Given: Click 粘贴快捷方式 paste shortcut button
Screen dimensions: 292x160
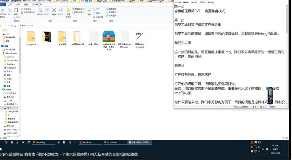Looking at the screenshot, I should click(28, 12).
